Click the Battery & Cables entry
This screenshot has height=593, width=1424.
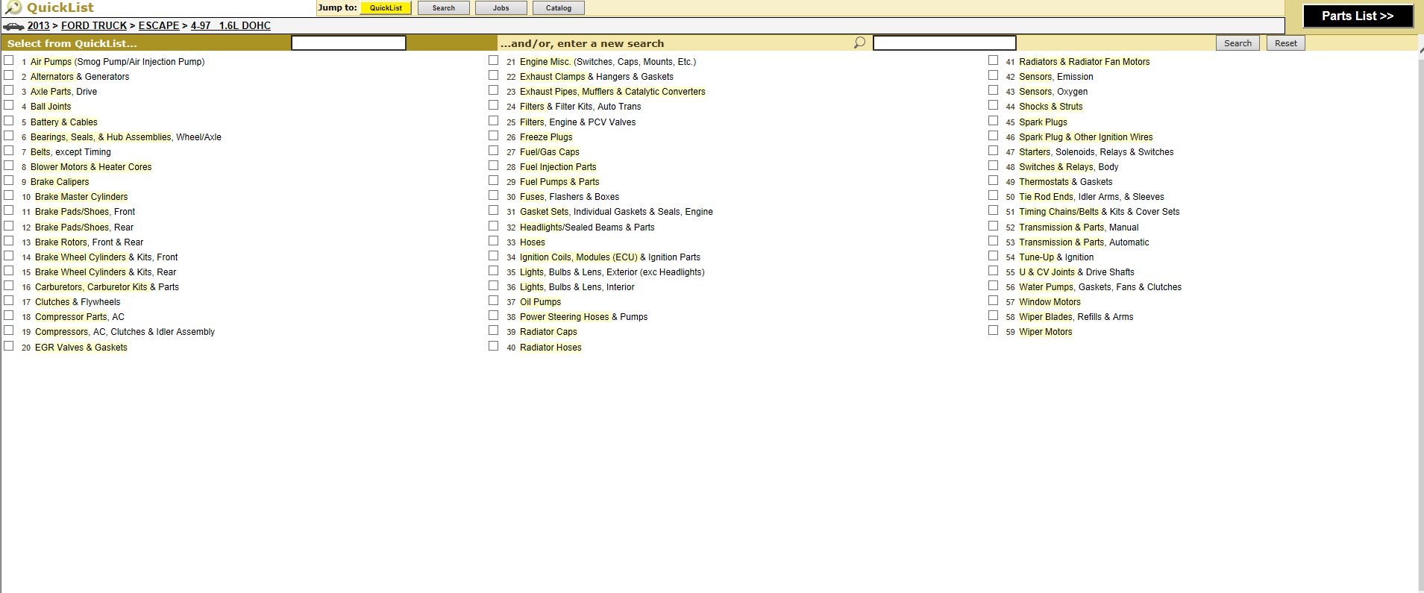coord(64,122)
